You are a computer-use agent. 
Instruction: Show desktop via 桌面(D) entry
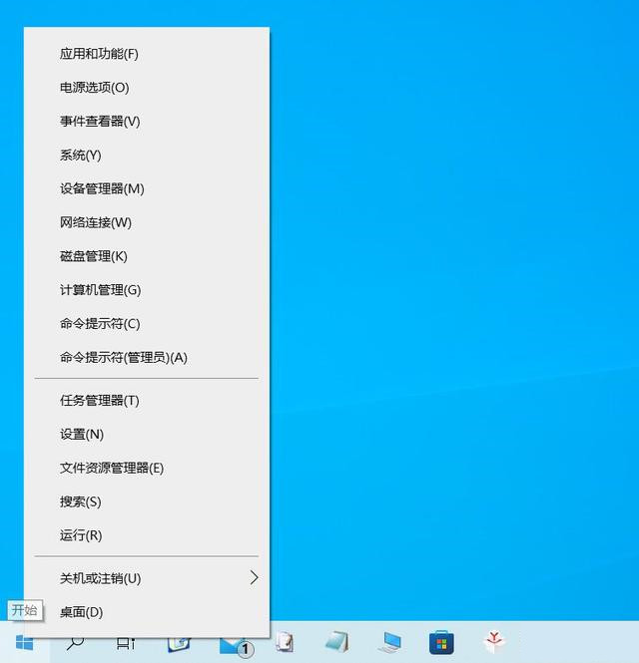click(x=82, y=612)
